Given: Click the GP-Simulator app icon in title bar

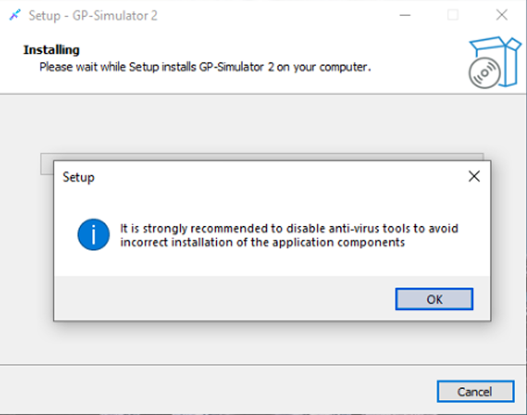Looking at the screenshot, I should (15, 15).
